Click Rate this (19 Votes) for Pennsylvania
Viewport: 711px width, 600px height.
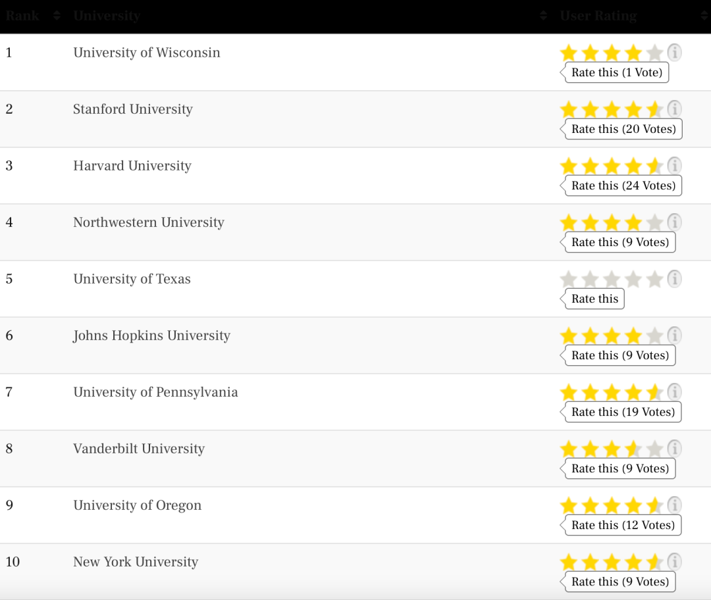(623, 412)
